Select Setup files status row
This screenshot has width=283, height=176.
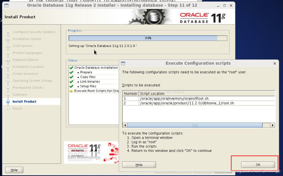[x=94, y=86]
